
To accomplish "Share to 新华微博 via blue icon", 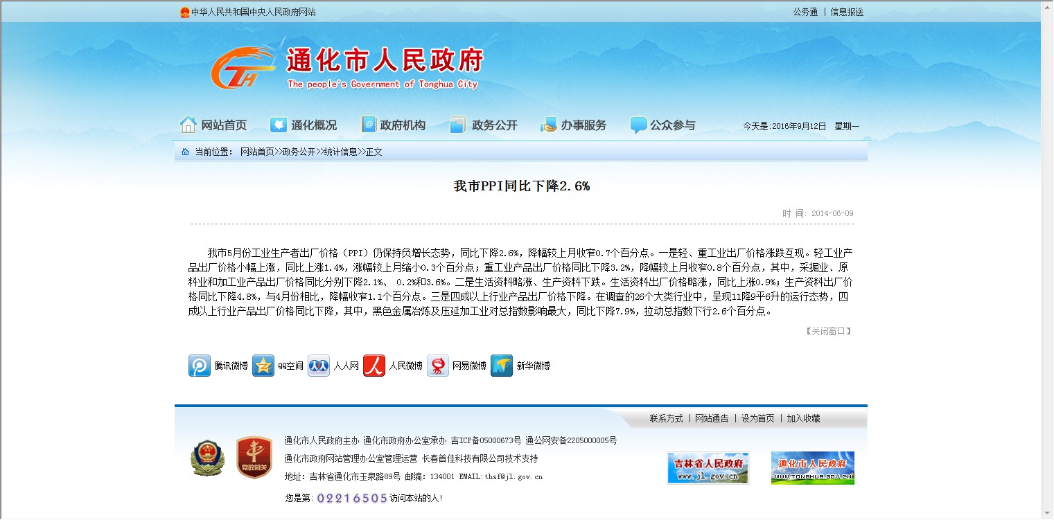I will pos(502,366).
